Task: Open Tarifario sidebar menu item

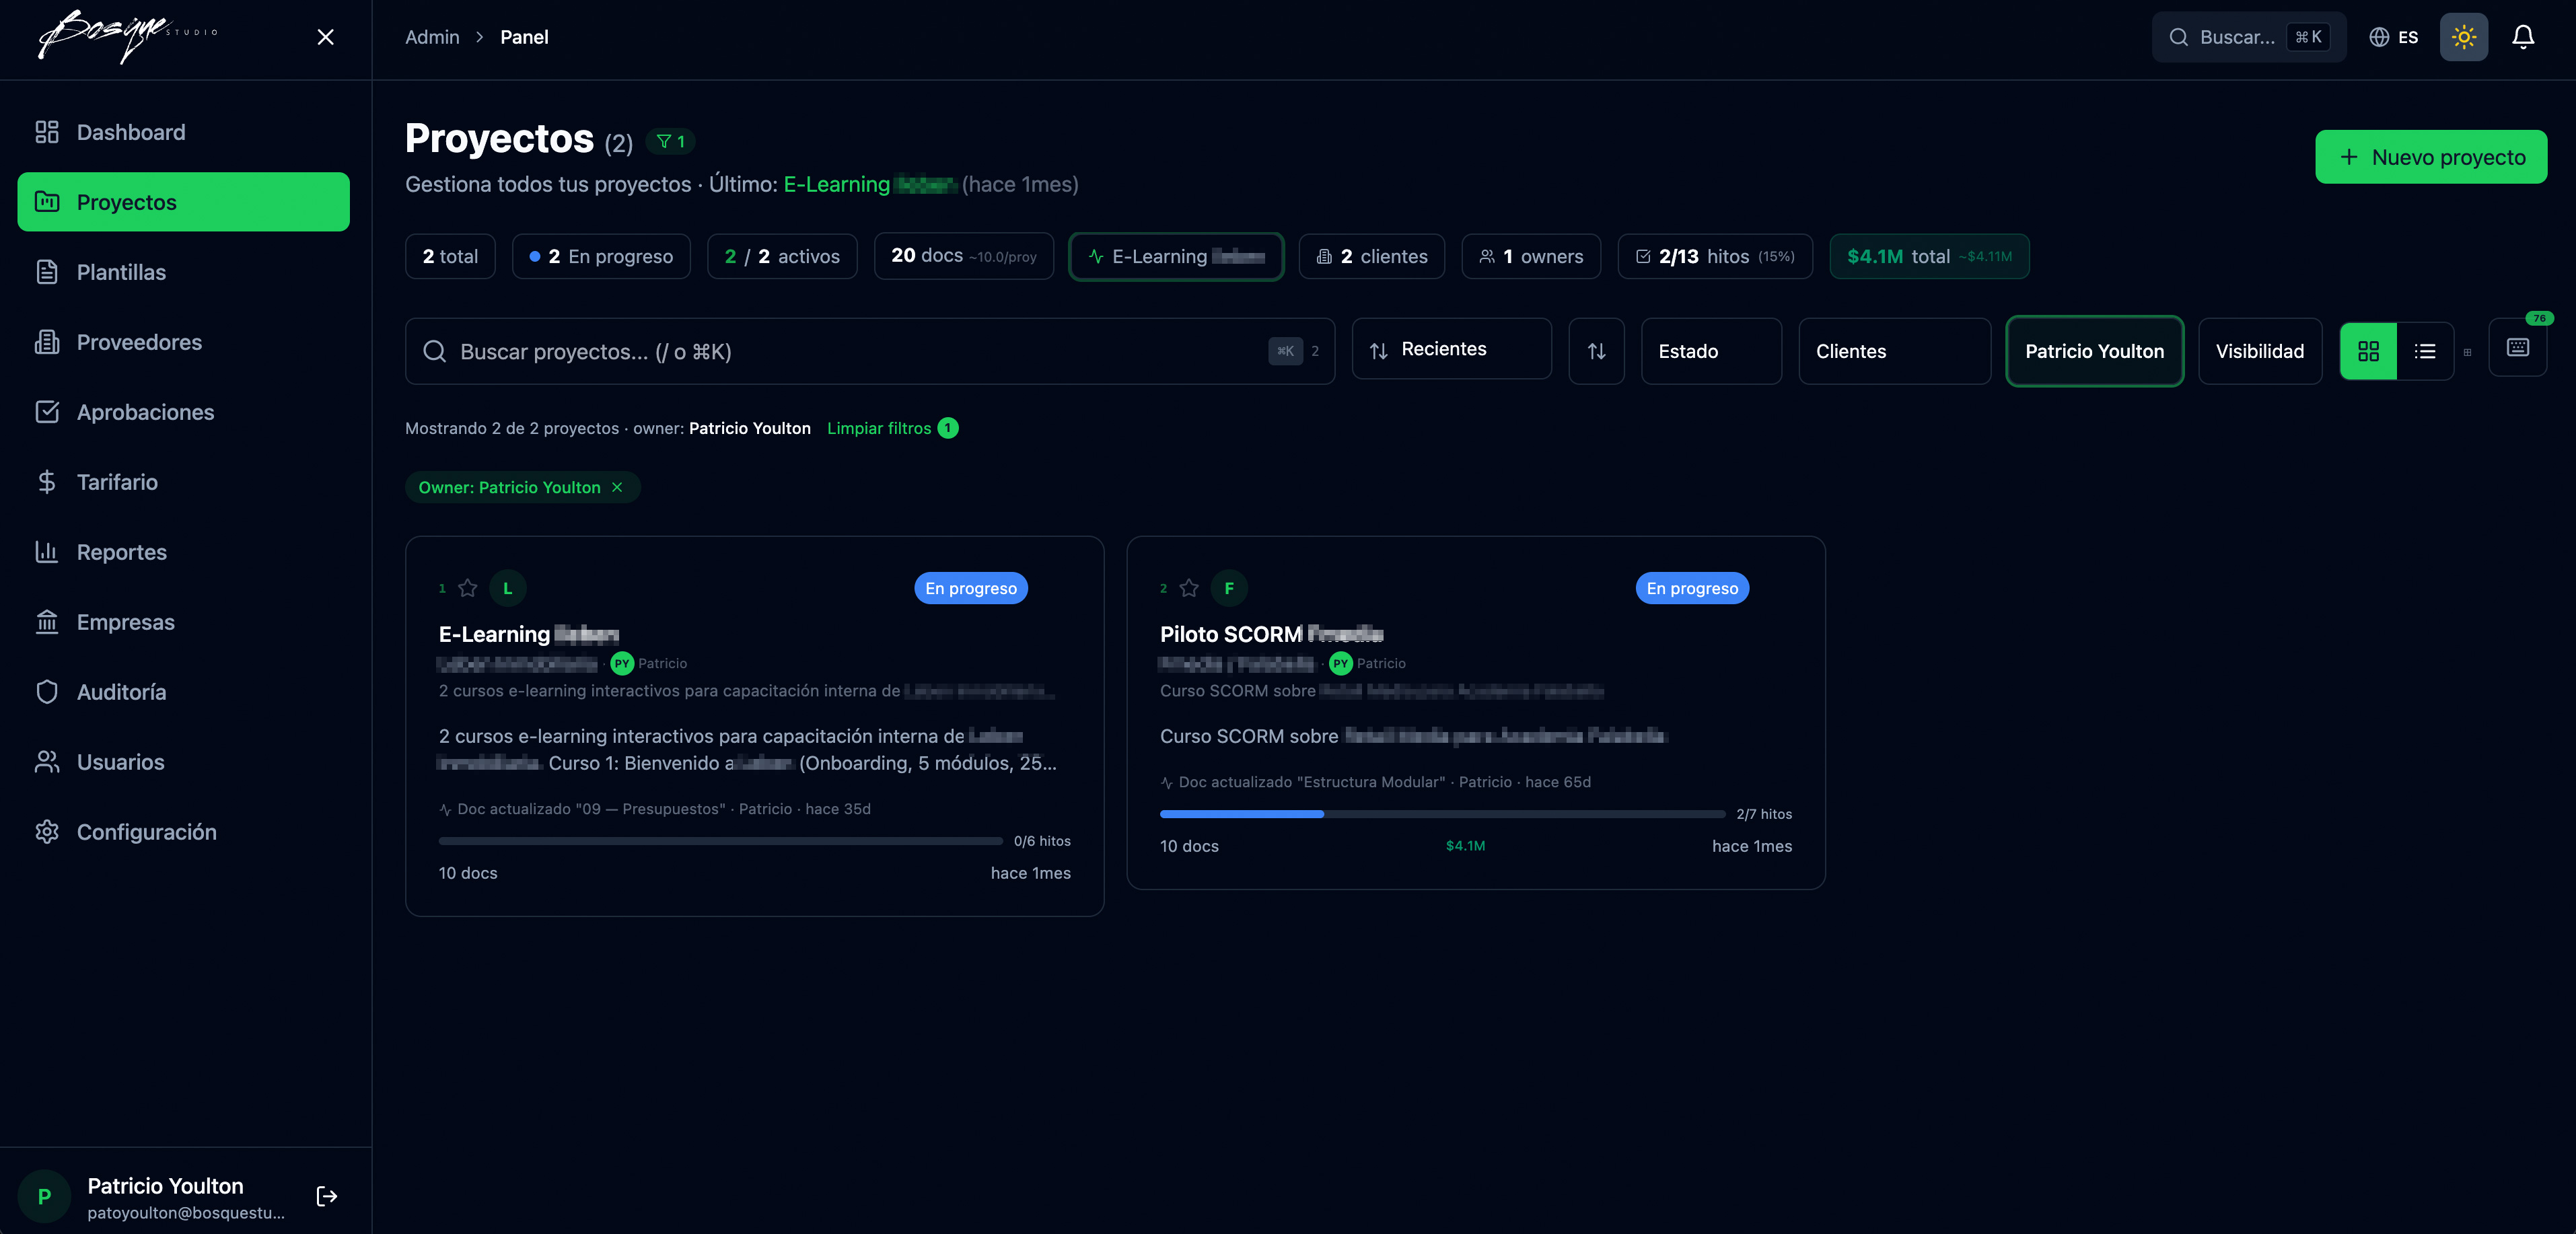Action: (x=117, y=482)
